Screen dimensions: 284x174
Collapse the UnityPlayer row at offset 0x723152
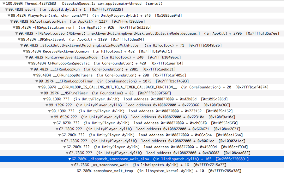pyautogui.click(x=50, y=111)
